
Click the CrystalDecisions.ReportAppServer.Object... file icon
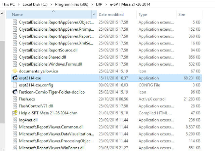tap(15, 22)
